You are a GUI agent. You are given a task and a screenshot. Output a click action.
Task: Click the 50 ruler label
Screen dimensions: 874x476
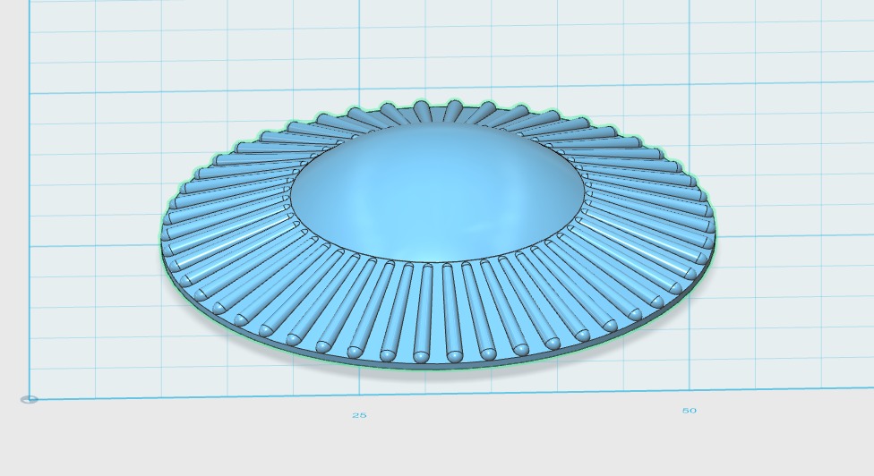(x=689, y=411)
